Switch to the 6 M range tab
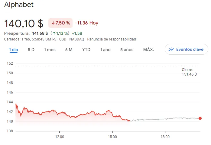 coord(69,50)
